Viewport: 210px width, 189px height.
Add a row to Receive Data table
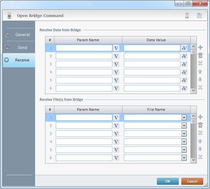pos(200,48)
